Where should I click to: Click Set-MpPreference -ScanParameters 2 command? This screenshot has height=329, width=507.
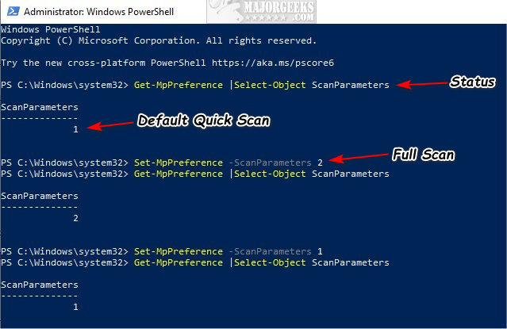(229, 163)
